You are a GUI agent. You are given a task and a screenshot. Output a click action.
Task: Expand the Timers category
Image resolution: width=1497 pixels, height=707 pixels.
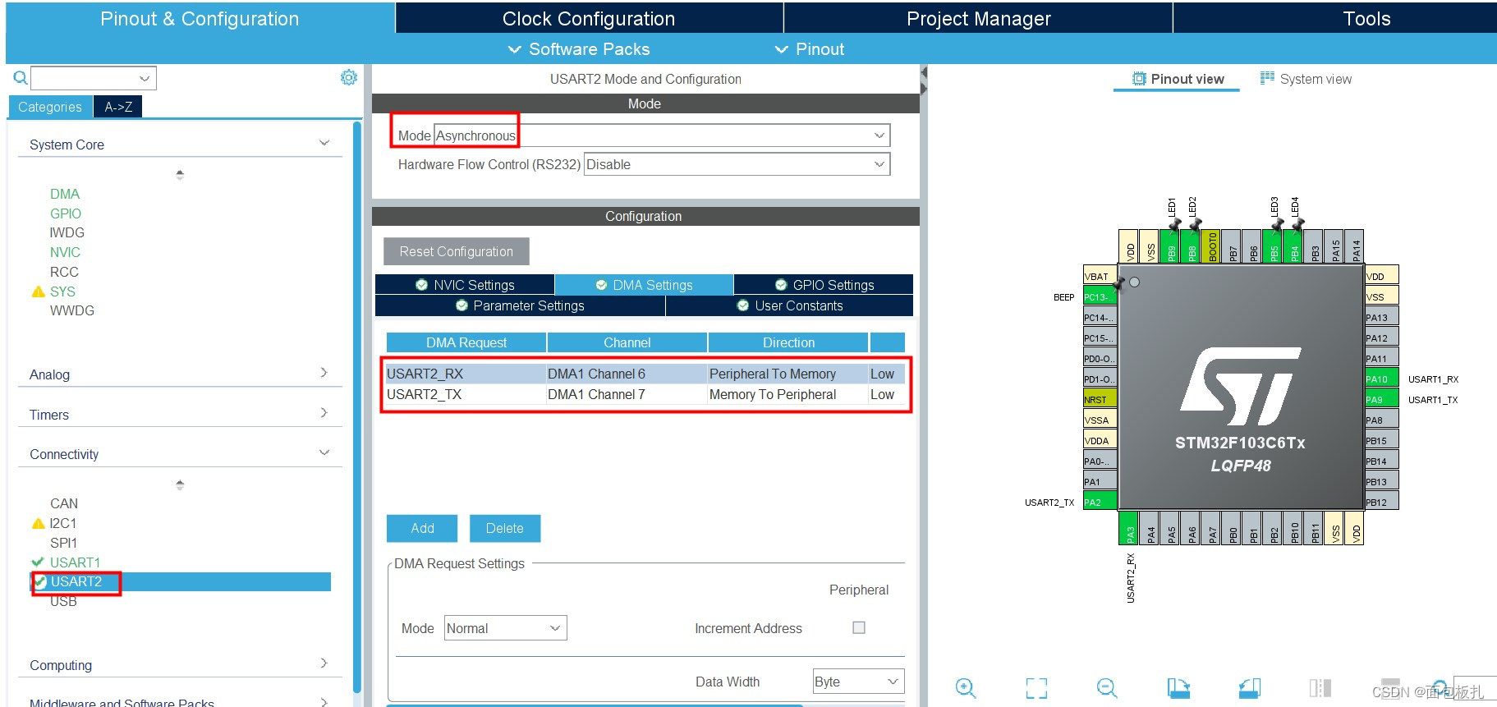(x=324, y=413)
